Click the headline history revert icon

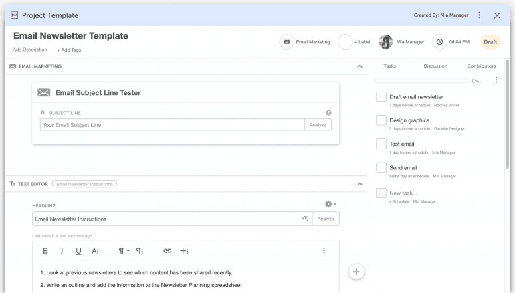coord(305,219)
